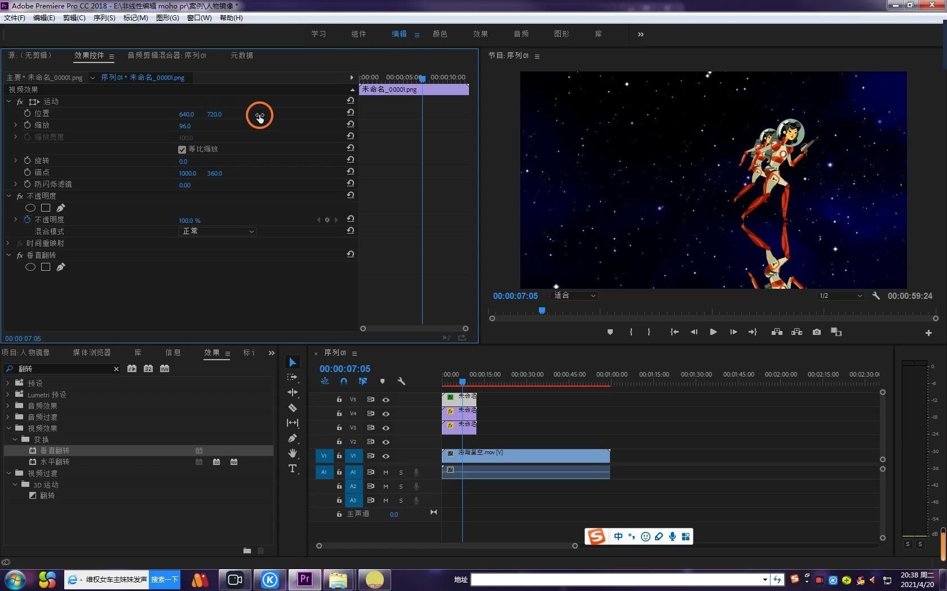Open the Sequence menu
This screenshot has width=947, height=591.
(x=104, y=18)
